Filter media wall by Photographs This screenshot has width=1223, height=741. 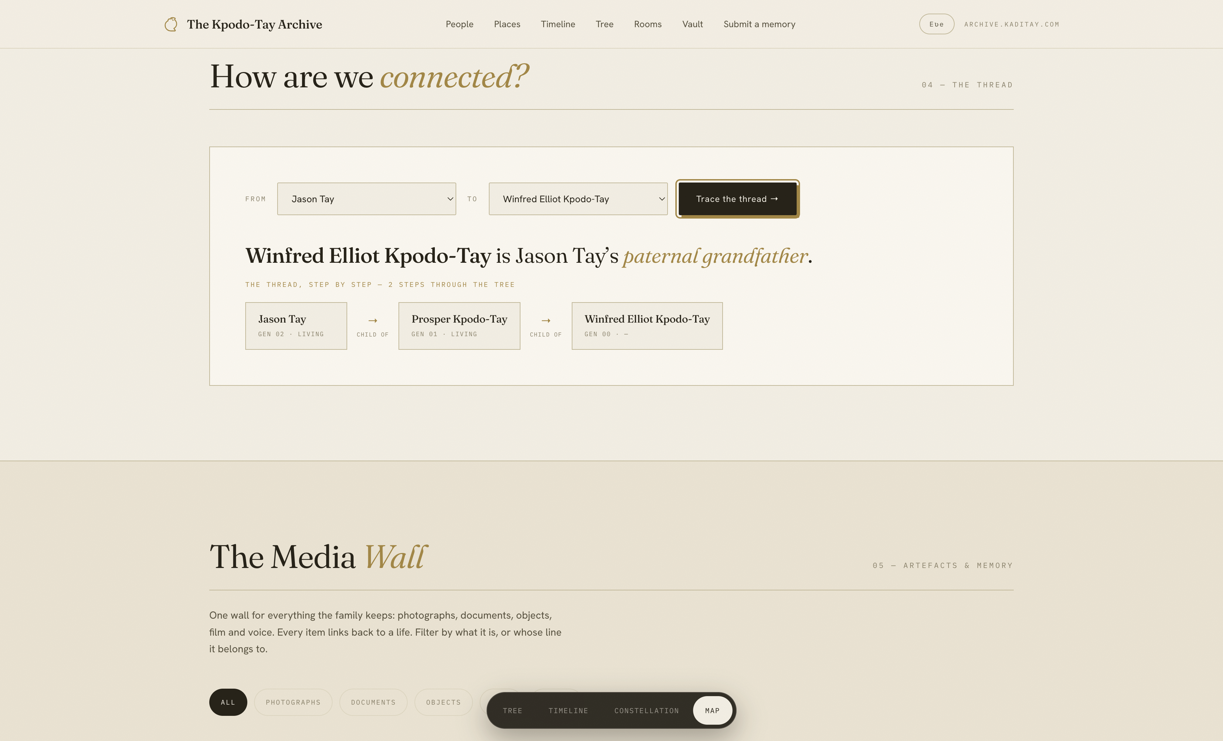293,702
